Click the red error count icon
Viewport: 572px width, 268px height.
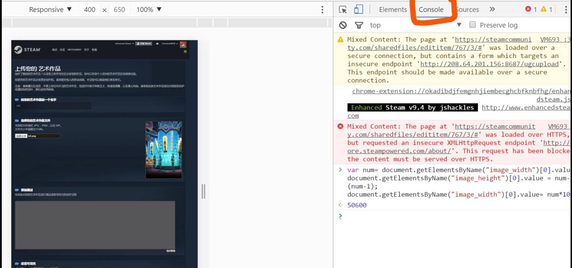528,9
